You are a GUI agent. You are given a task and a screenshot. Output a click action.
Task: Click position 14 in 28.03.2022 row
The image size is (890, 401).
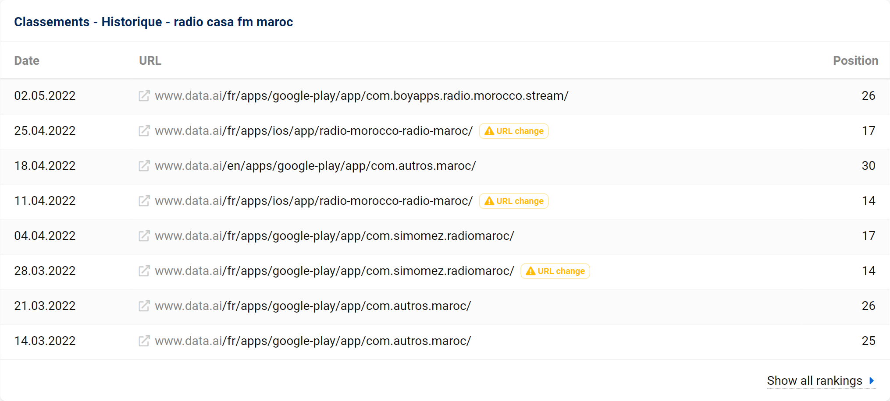tap(869, 271)
